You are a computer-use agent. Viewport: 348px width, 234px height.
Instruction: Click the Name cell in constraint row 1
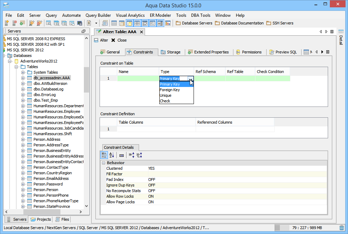click(x=138, y=78)
